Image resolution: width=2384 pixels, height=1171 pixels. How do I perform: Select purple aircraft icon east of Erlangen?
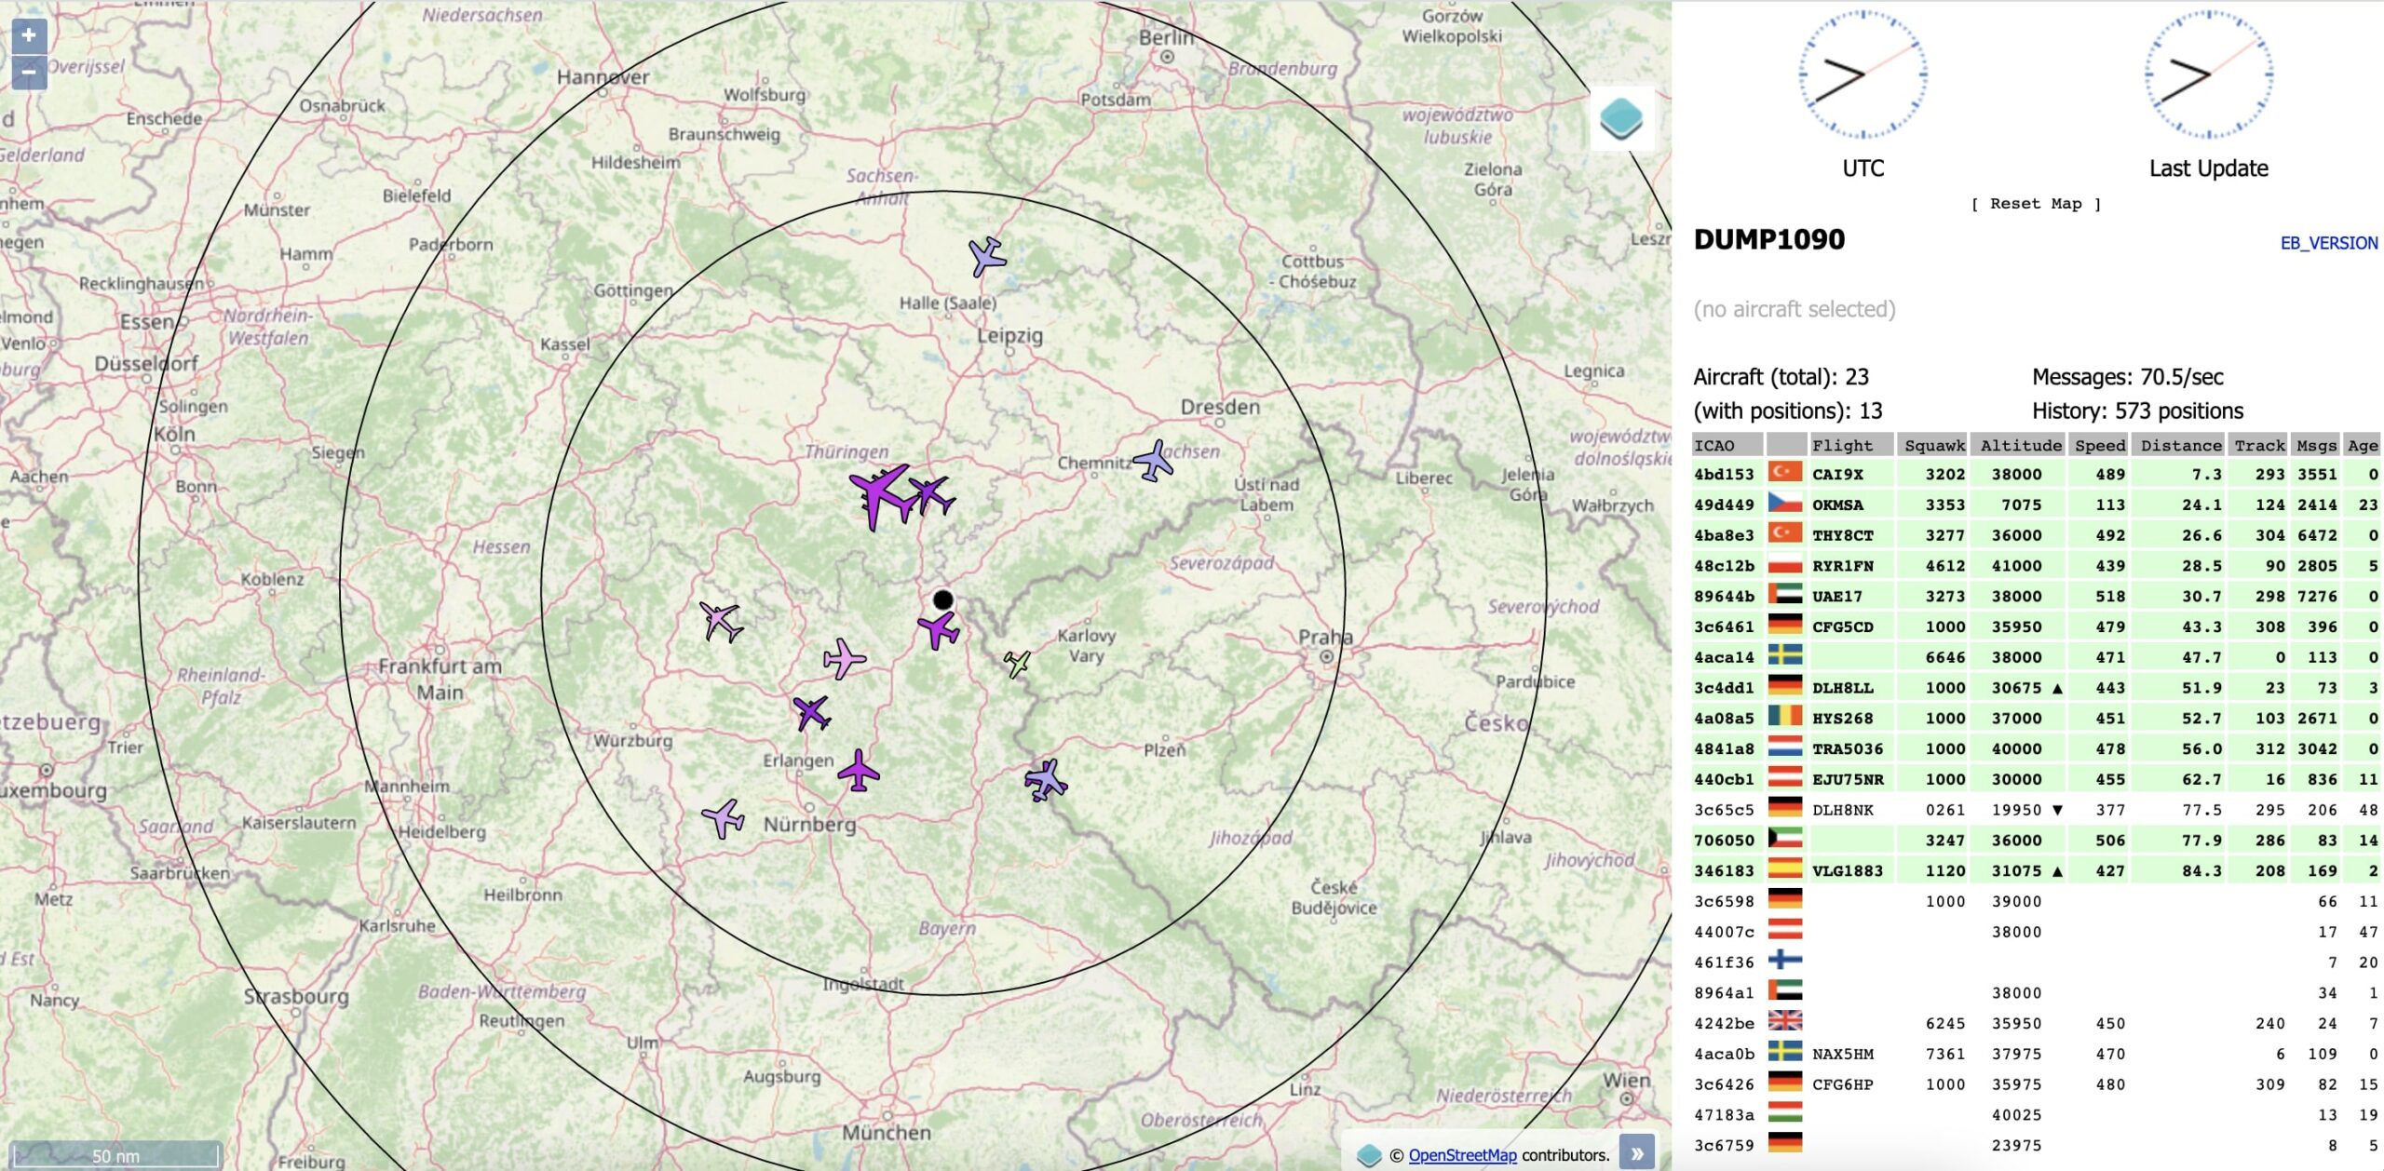(x=858, y=771)
